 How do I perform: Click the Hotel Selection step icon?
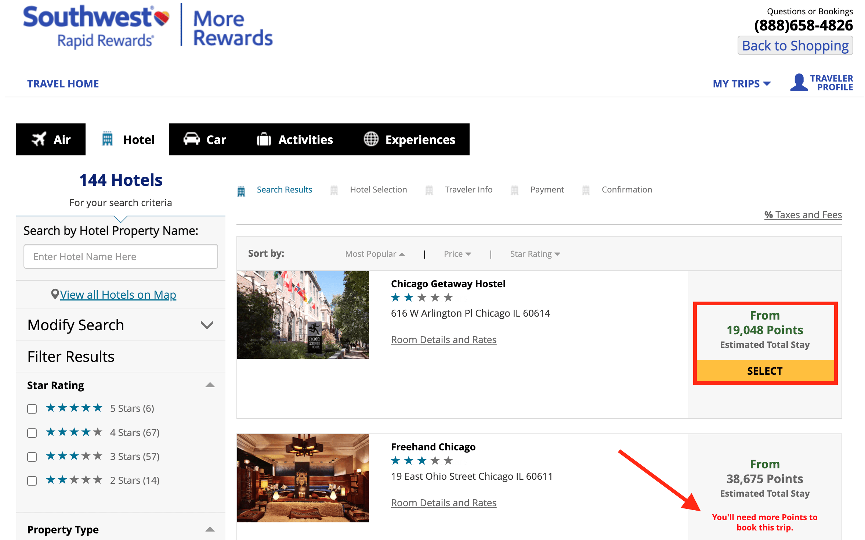point(334,190)
